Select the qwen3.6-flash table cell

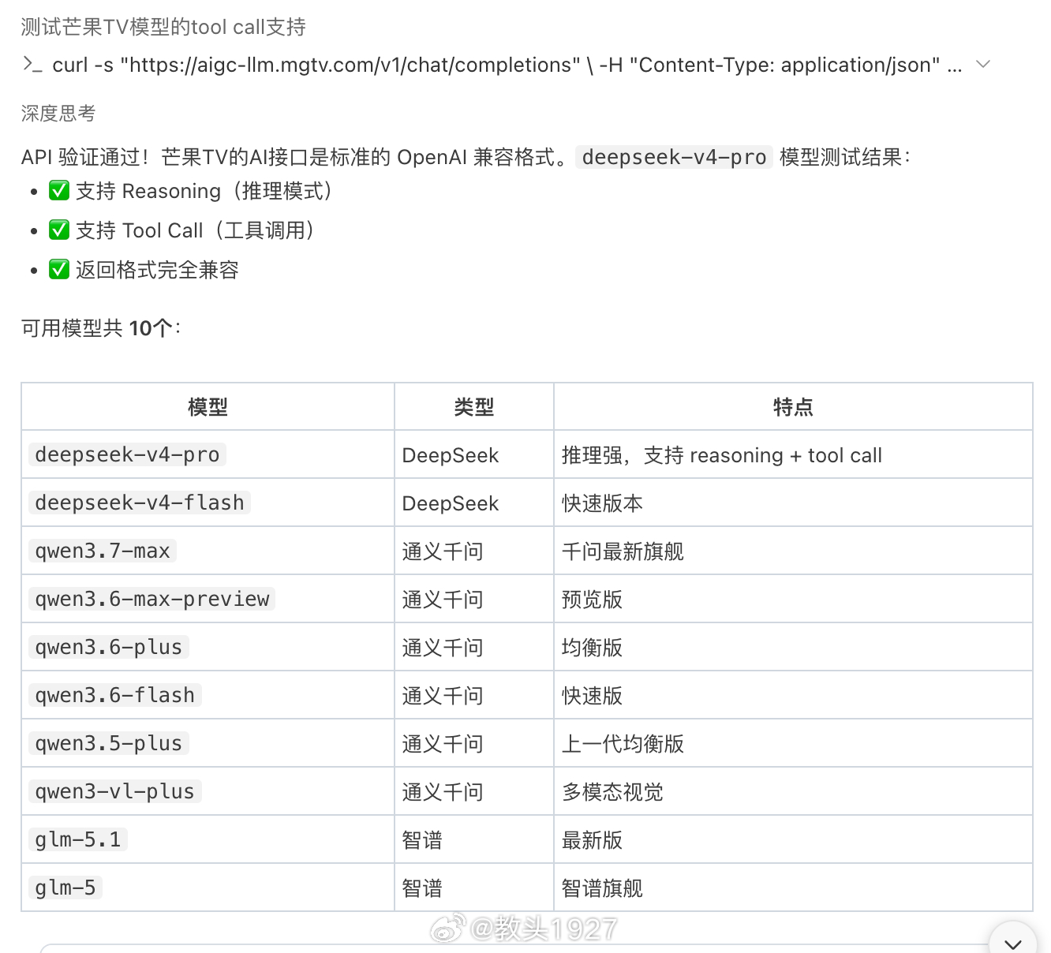pos(208,695)
